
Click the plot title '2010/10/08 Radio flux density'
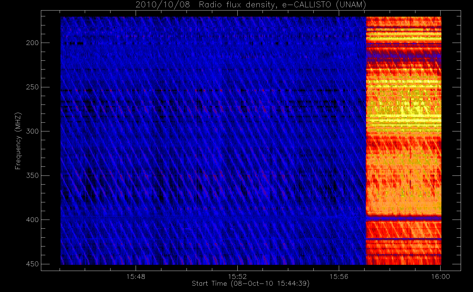pos(251,5)
